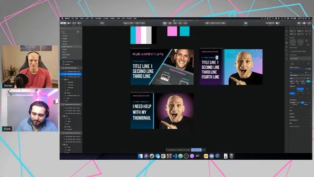This screenshot has height=177, width=314.
Task: Open the View dropdown in the toolbar
Action: (x=277, y=23)
